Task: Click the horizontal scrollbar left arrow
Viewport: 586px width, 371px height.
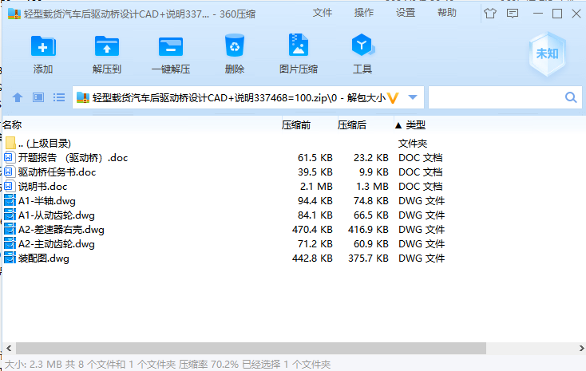Action: pos(10,348)
